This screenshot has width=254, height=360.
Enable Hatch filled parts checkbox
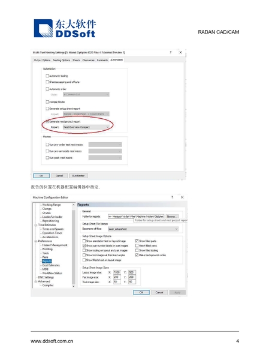pyautogui.click(x=137, y=245)
